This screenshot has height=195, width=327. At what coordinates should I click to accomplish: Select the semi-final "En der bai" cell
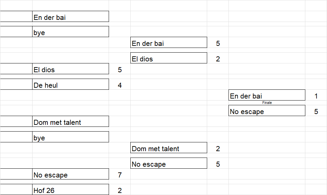(169, 43)
